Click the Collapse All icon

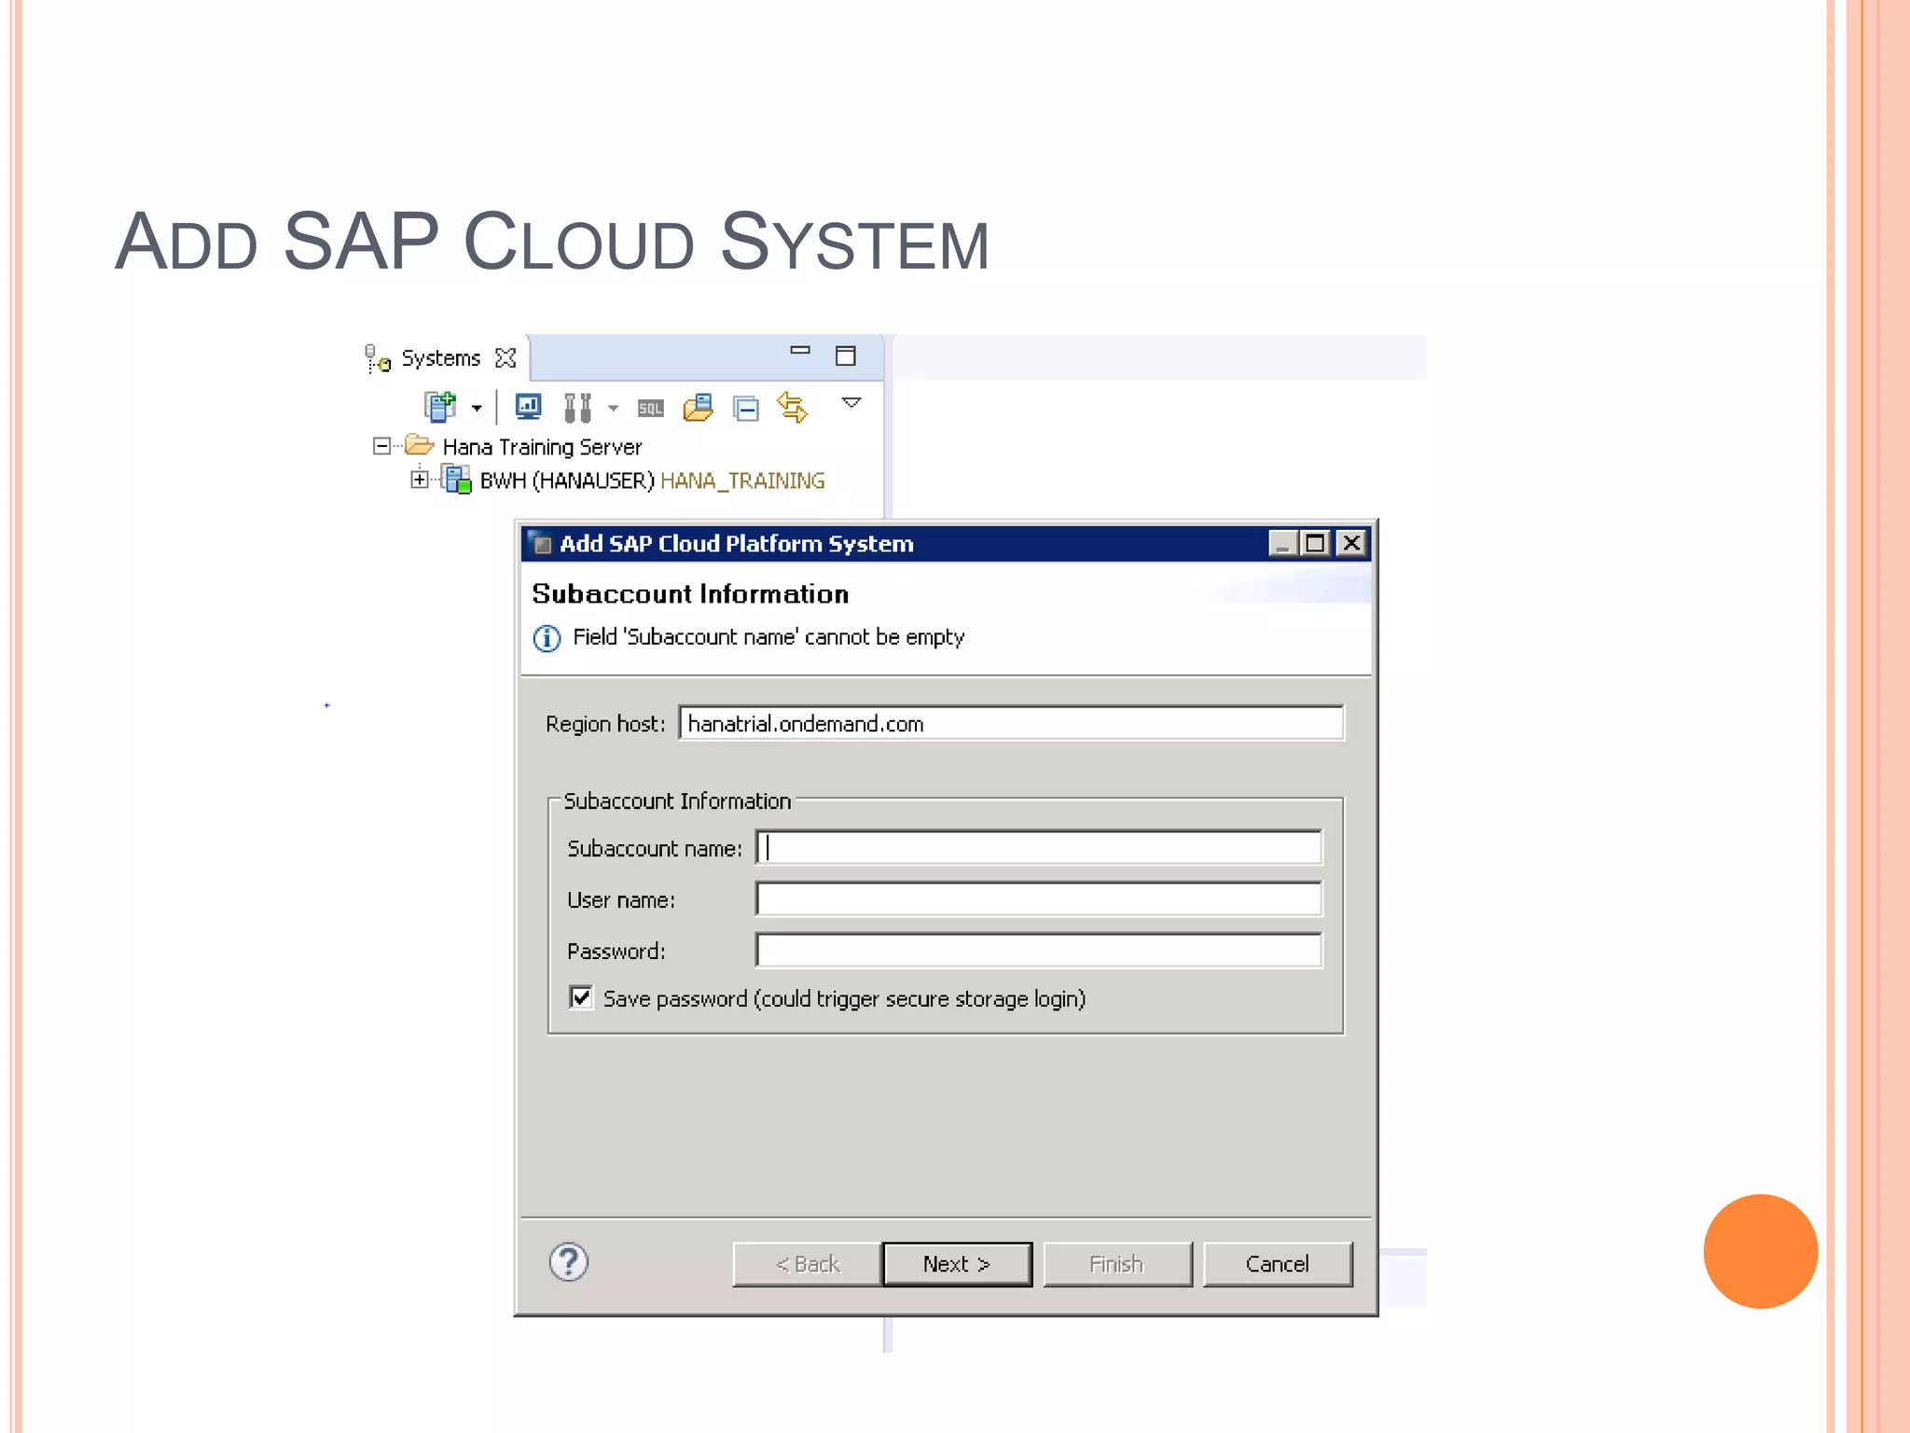click(x=746, y=409)
